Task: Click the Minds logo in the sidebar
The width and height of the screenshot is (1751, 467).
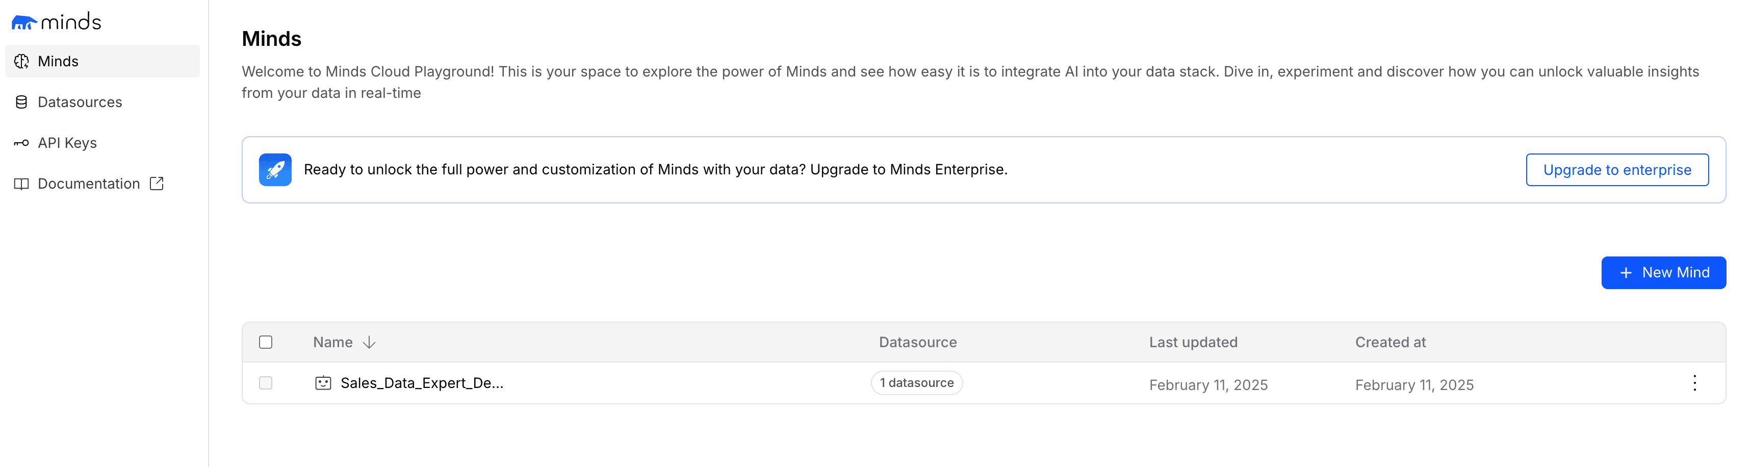Action: click(x=57, y=22)
